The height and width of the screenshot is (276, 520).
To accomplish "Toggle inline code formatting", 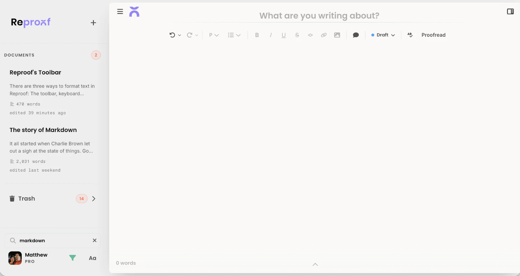I will coord(310,35).
